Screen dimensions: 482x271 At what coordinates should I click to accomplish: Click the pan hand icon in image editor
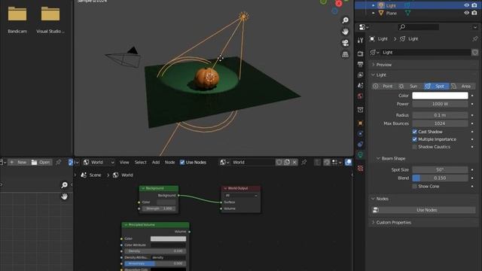coord(64,196)
